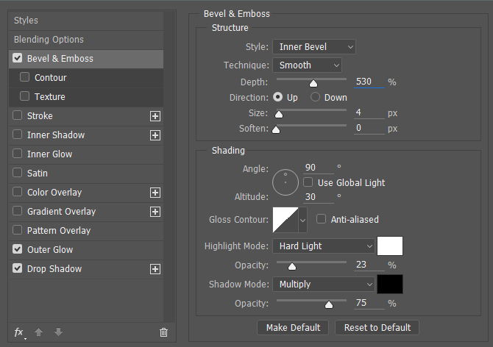Click the move effect down arrow

[x=58, y=332]
